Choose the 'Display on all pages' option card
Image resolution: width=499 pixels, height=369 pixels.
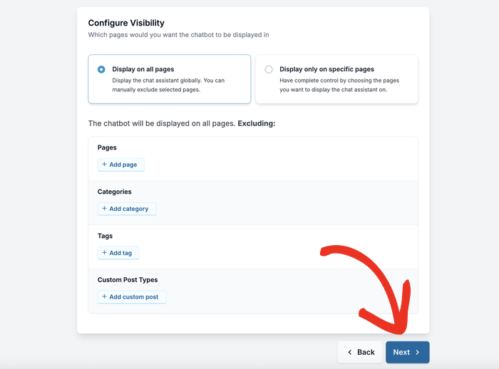pyautogui.click(x=169, y=79)
